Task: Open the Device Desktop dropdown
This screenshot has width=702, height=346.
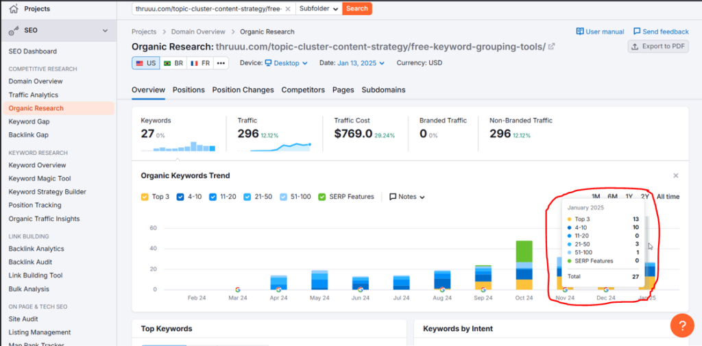Action: tap(286, 63)
